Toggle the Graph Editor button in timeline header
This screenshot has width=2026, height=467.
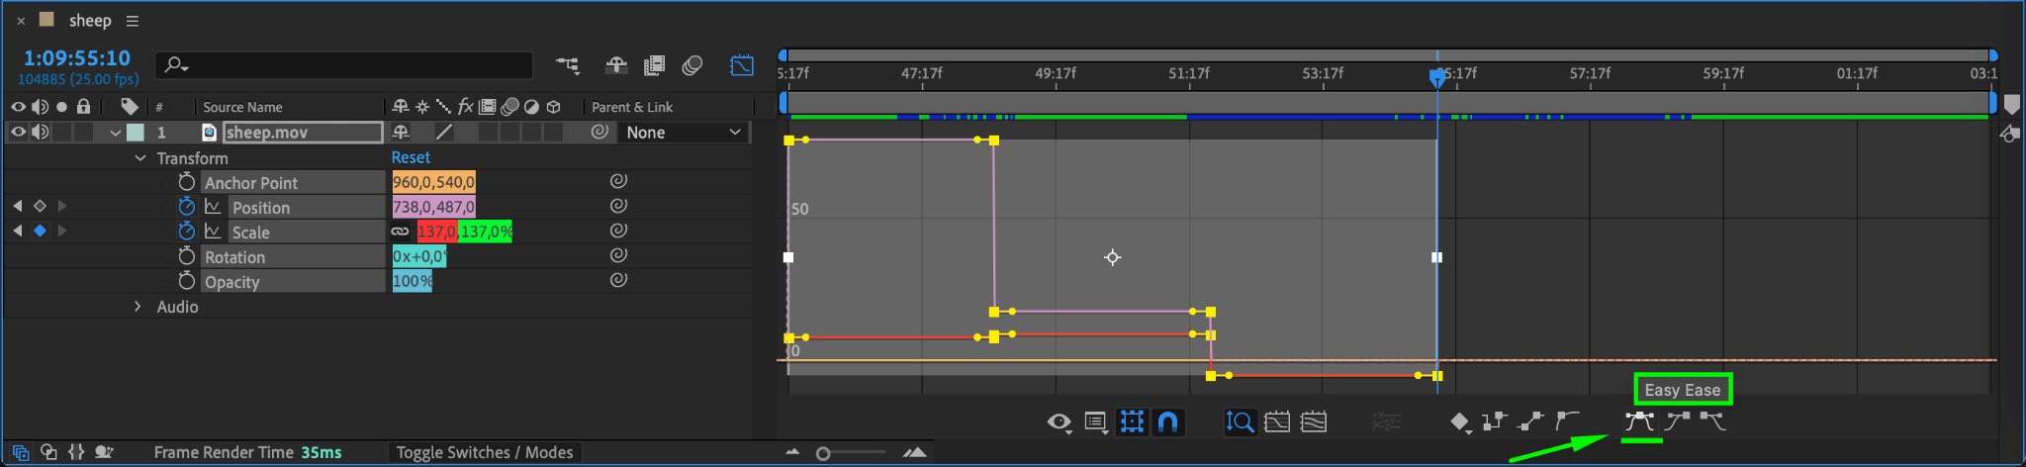(742, 65)
